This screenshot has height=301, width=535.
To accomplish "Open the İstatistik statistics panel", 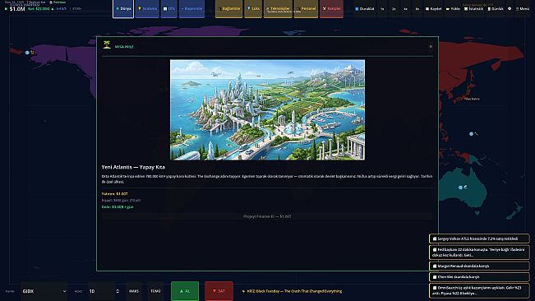I will coord(473,9).
